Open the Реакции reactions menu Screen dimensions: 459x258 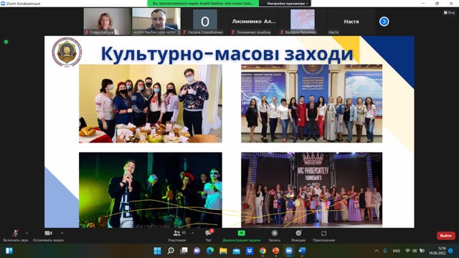tap(298, 236)
